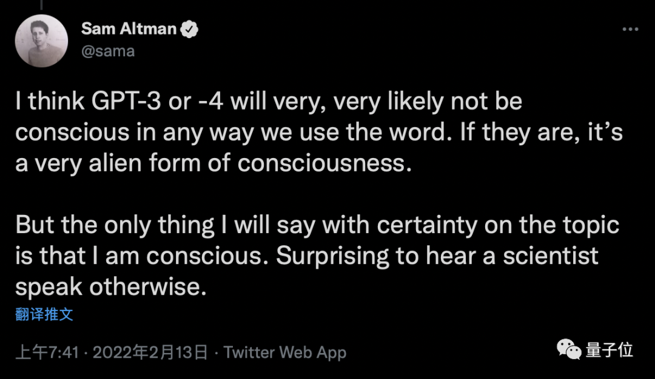This screenshot has width=655, height=379.
Task: Click the 量子位 text label
Action: (611, 349)
